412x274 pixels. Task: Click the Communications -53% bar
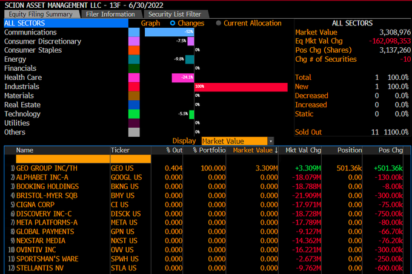(170, 32)
